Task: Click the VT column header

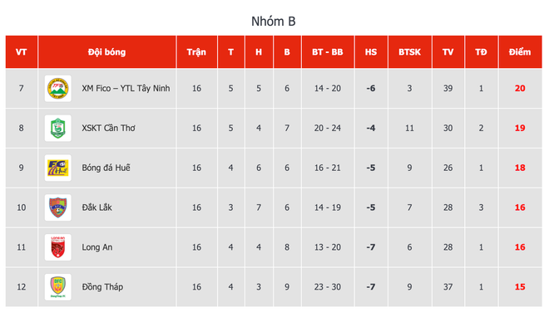Action: (22, 52)
